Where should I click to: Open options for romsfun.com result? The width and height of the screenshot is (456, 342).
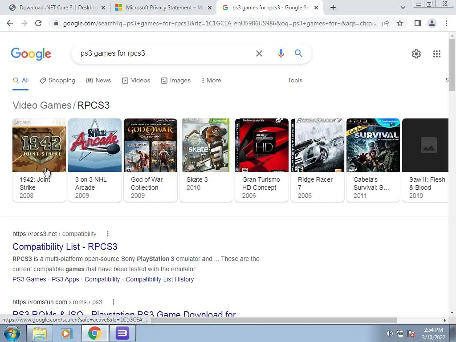(114, 302)
